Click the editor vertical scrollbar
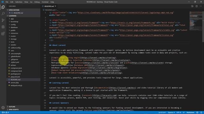The width and height of the screenshot is (204, 114). pyautogui.click(x=203, y=27)
